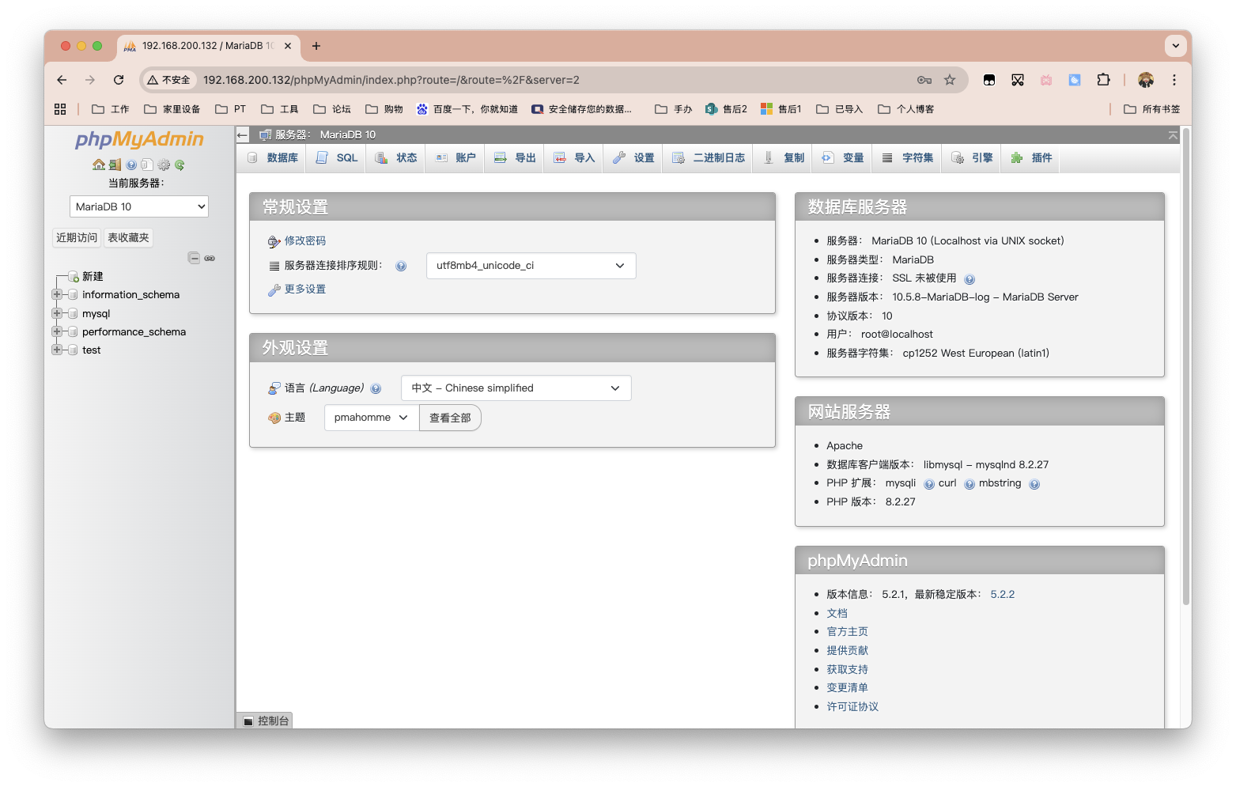The image size is (1236, 787).
Task: Toggle the link-with-page icon below table favorites
Action: [210, 259]
